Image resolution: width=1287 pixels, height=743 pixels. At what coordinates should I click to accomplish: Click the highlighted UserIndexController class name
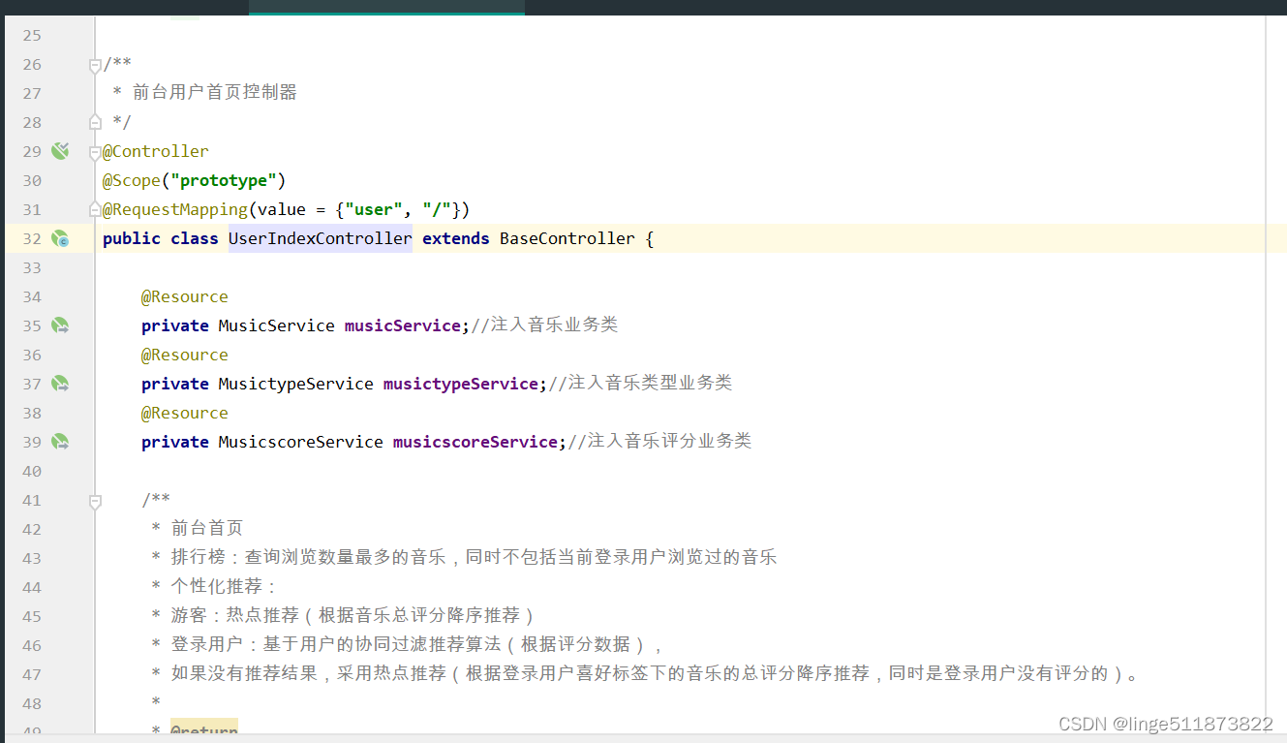(x=321, y=238)
